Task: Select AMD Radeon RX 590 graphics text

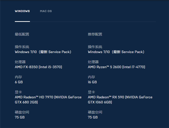Action: pyautogui.click(x=120, y=100)
